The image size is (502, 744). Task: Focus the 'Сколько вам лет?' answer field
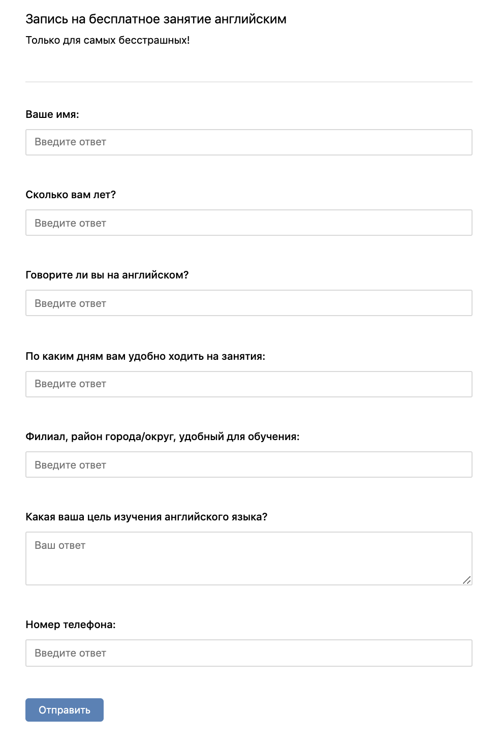(249, 223)
